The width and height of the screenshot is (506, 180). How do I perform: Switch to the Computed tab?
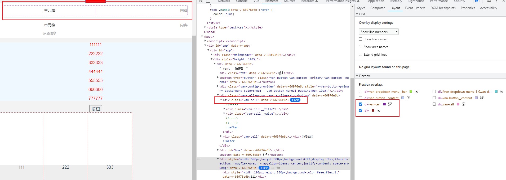[x=378, y=8]
